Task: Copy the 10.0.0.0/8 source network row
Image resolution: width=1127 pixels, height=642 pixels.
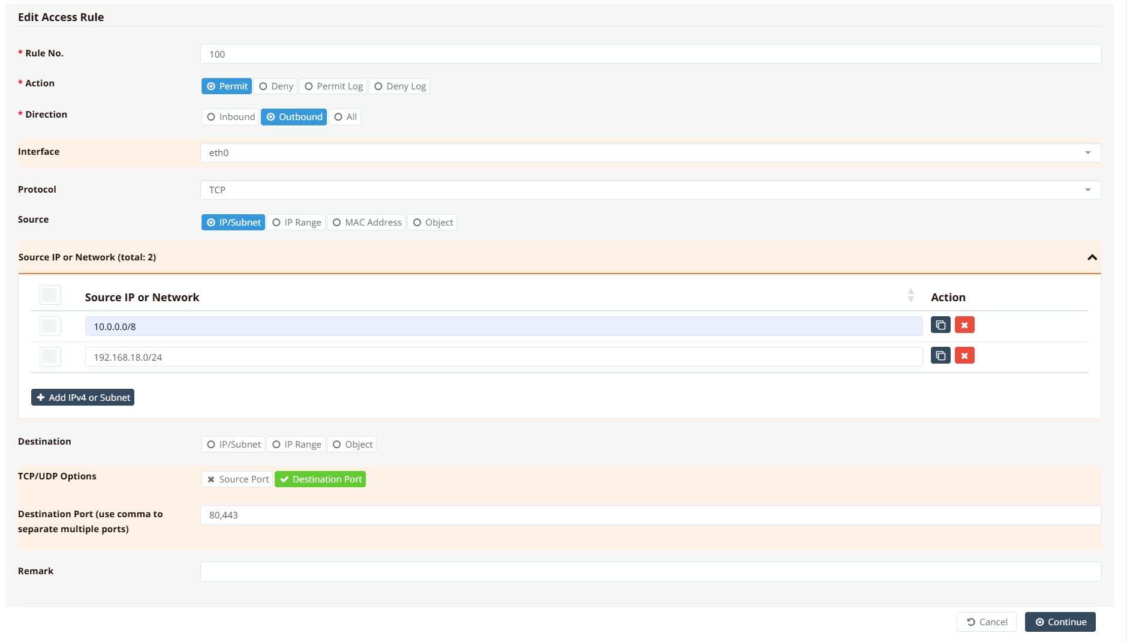Action: pos(940,325)
